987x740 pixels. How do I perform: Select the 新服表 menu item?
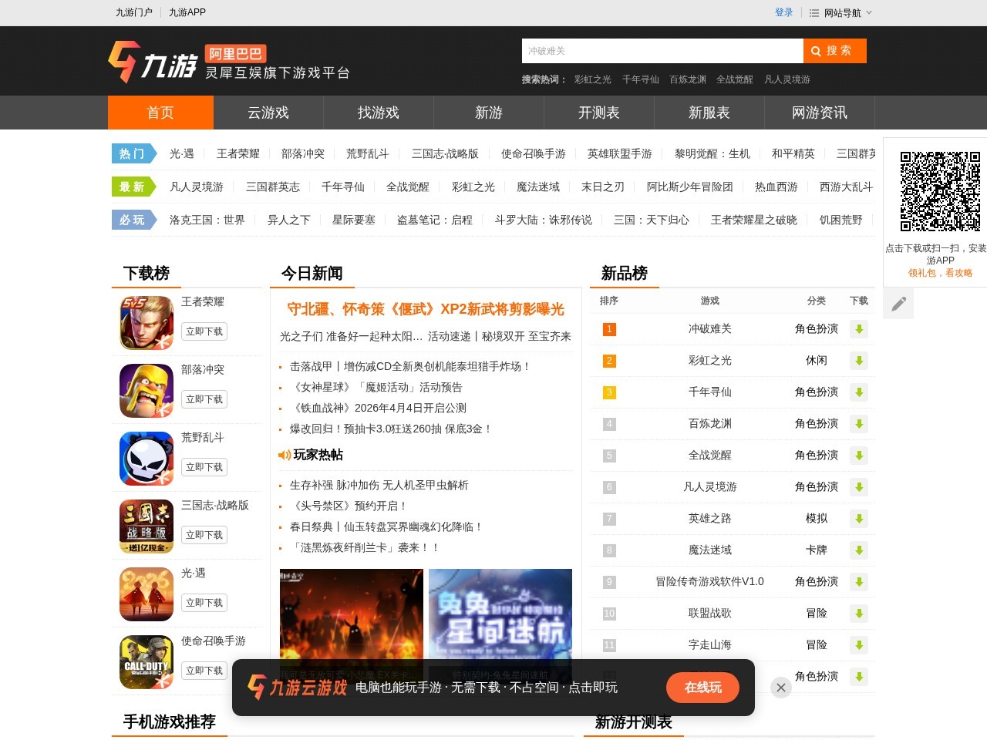(708, 113)
